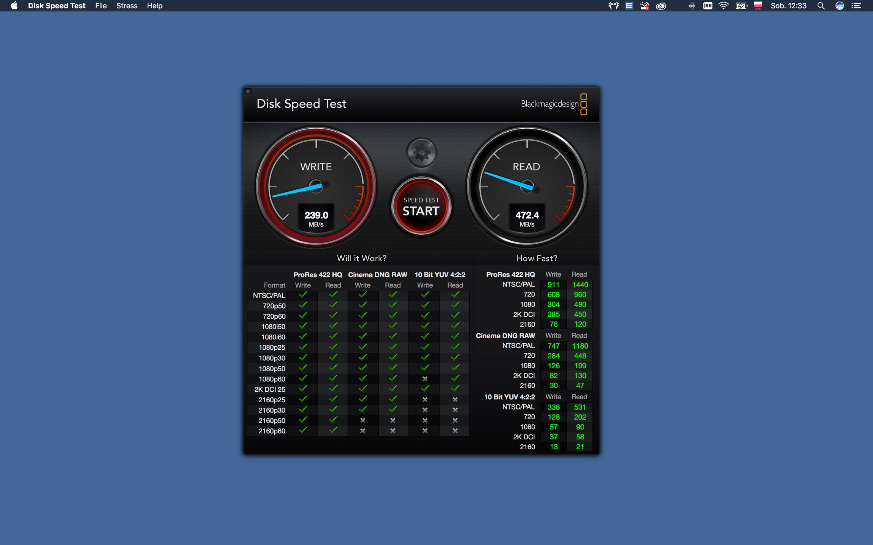Click the 10 Bit YUV 1080 read value 90

(580, 427)
